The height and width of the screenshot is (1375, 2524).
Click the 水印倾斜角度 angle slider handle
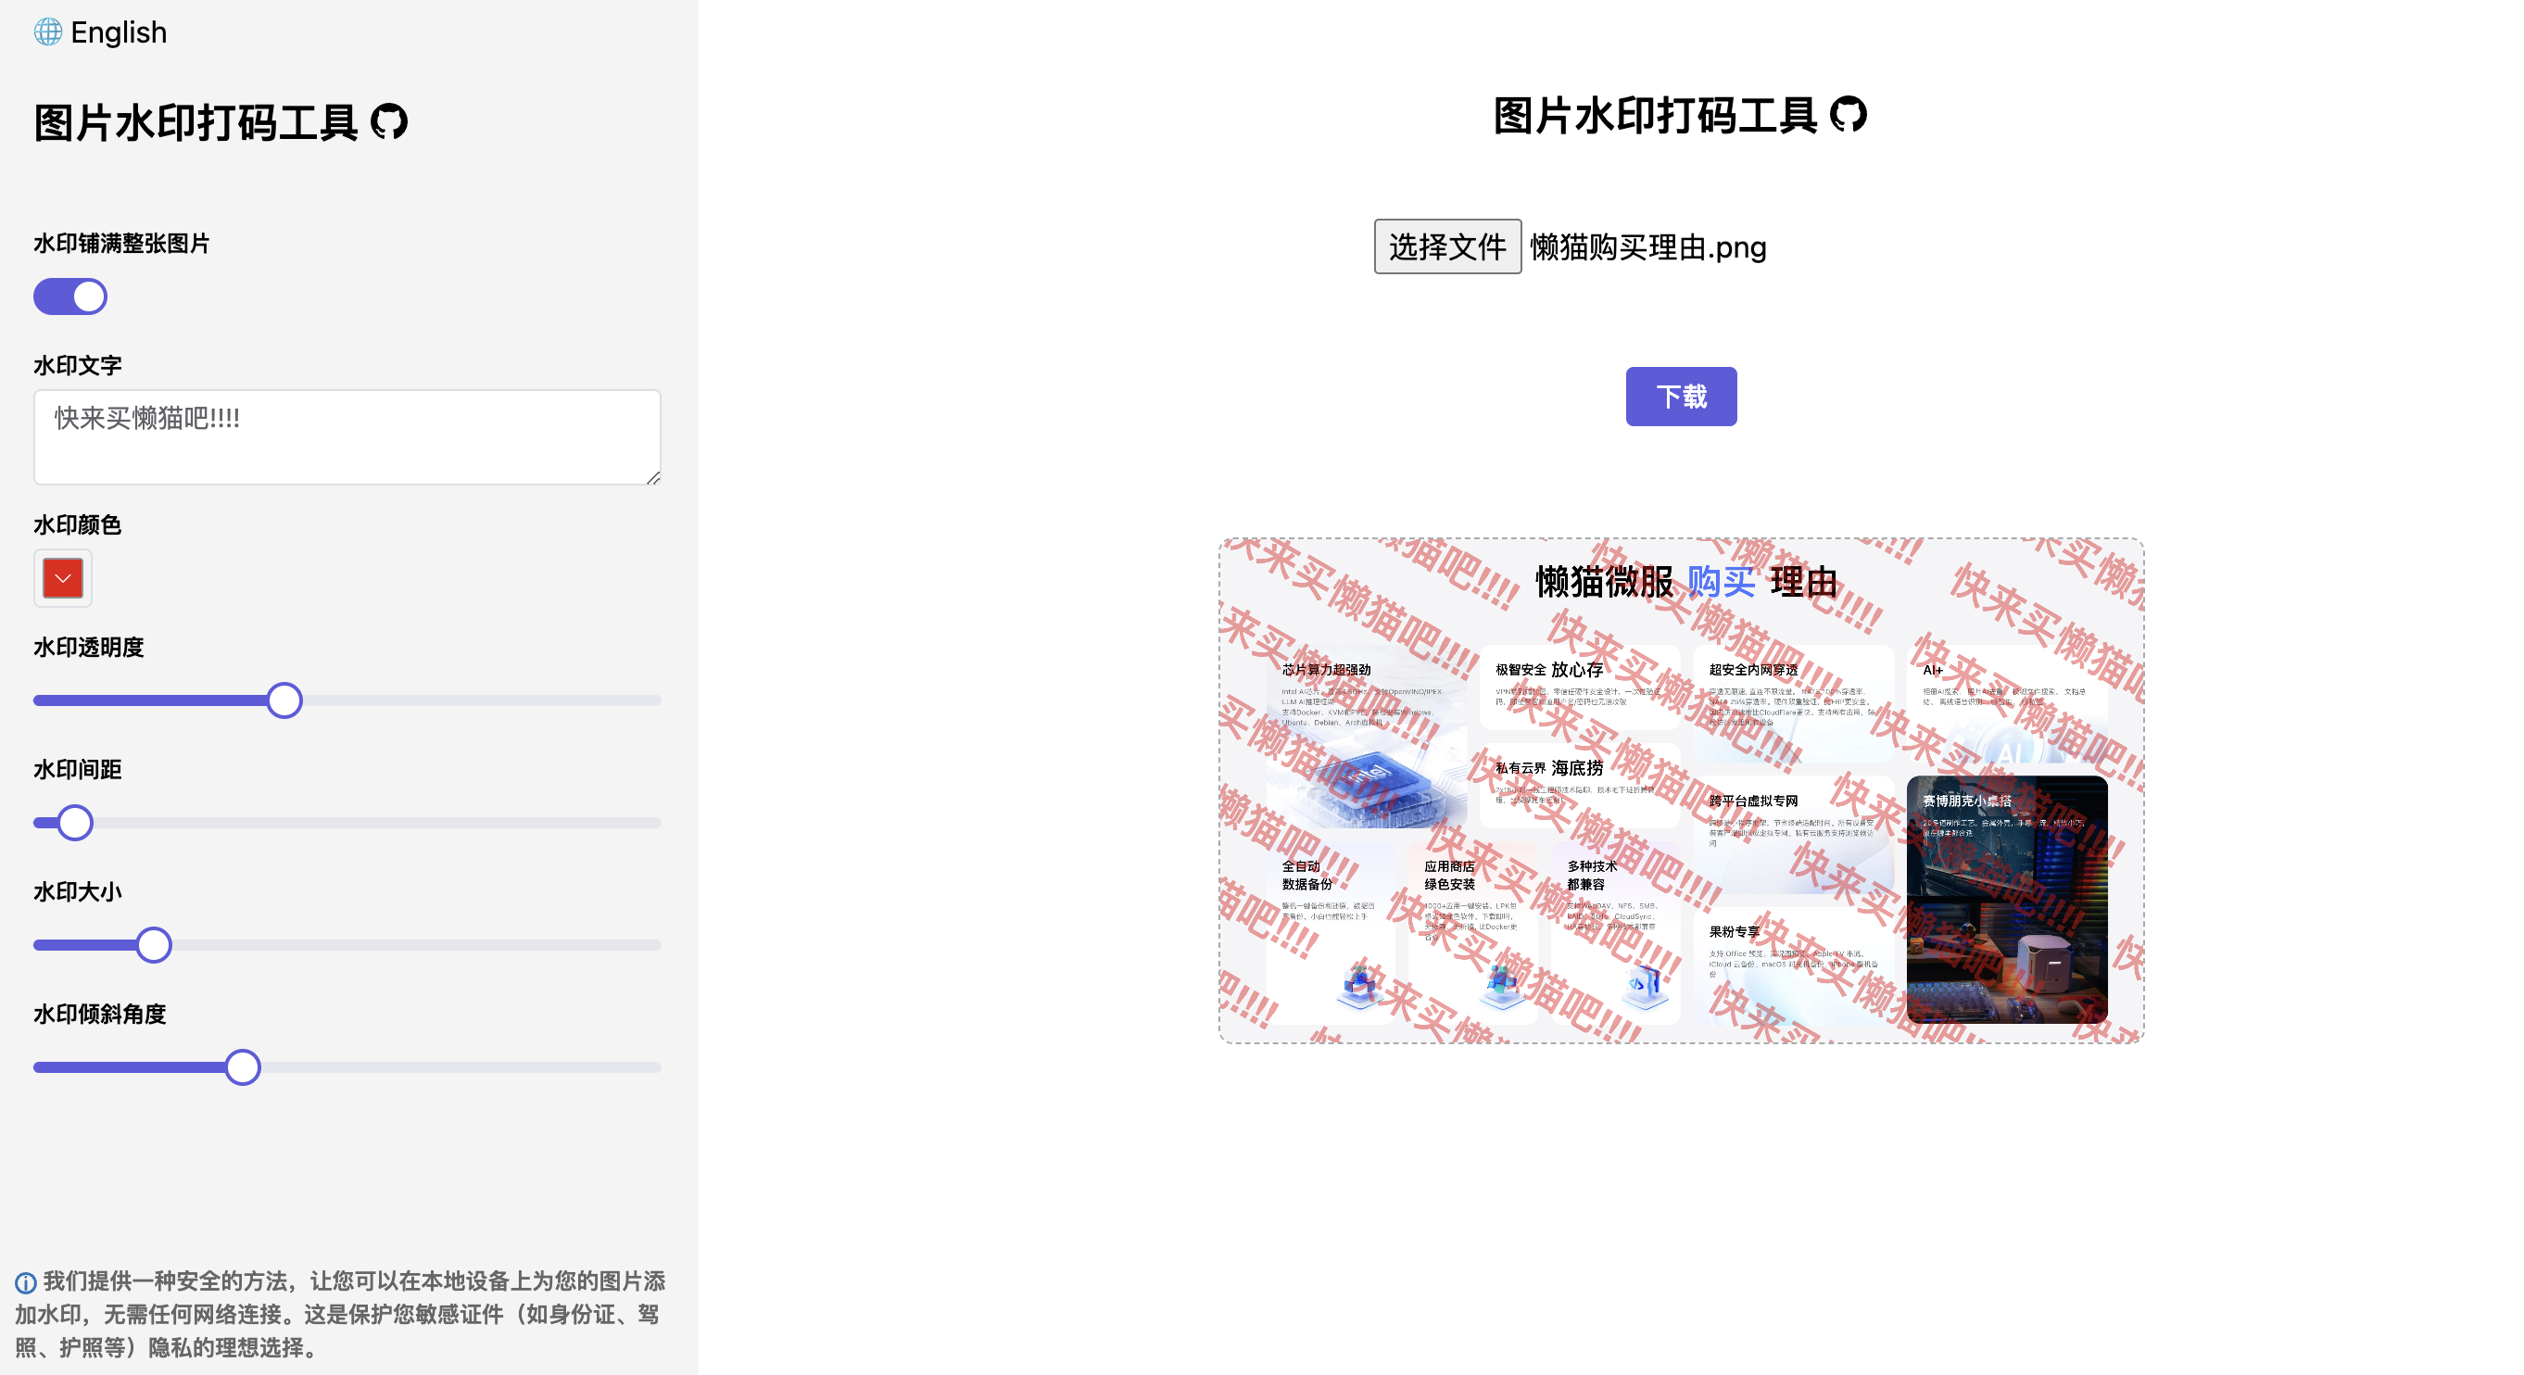coord(243,1068)
